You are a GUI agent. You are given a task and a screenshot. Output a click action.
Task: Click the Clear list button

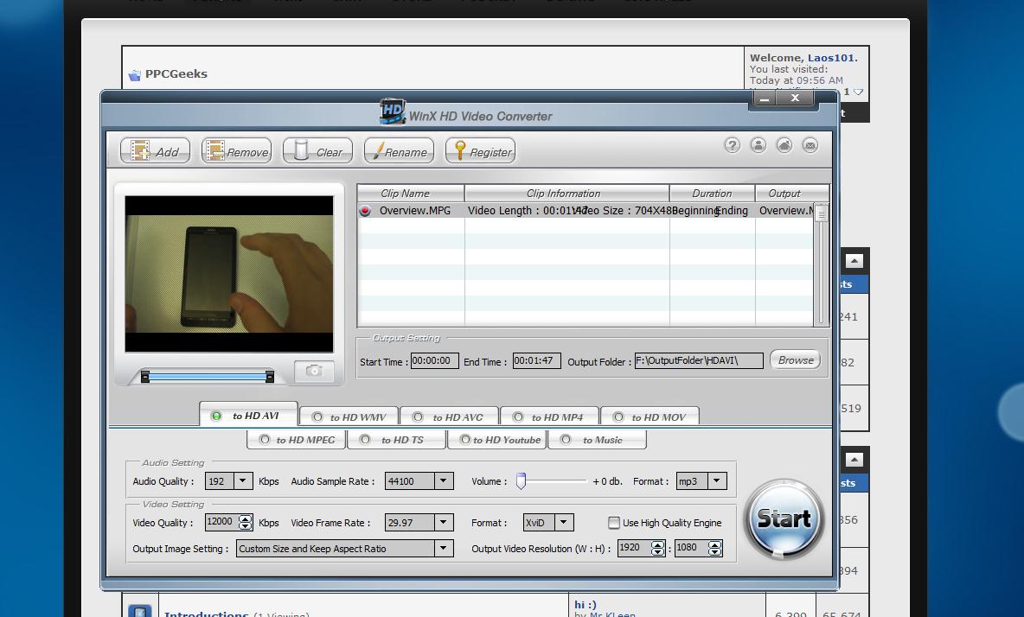pyautogui.click(x=318, y=151)
